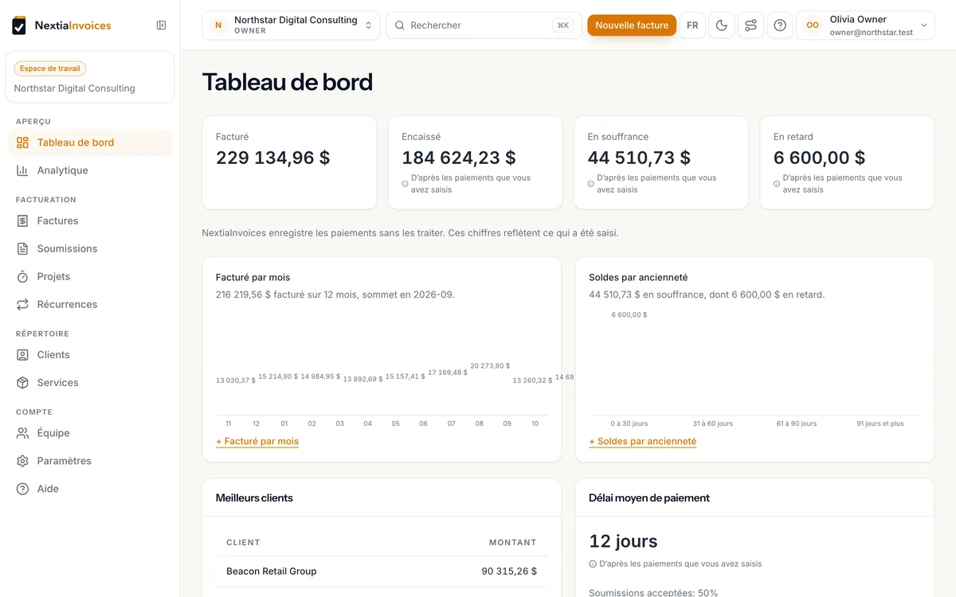
Task: Open Services list
Action: pyautogui.click(x=90, y=383)
